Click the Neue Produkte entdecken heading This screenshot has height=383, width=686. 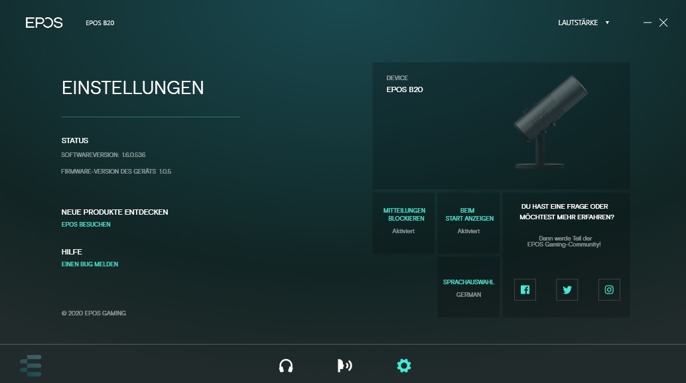point(115,212)
